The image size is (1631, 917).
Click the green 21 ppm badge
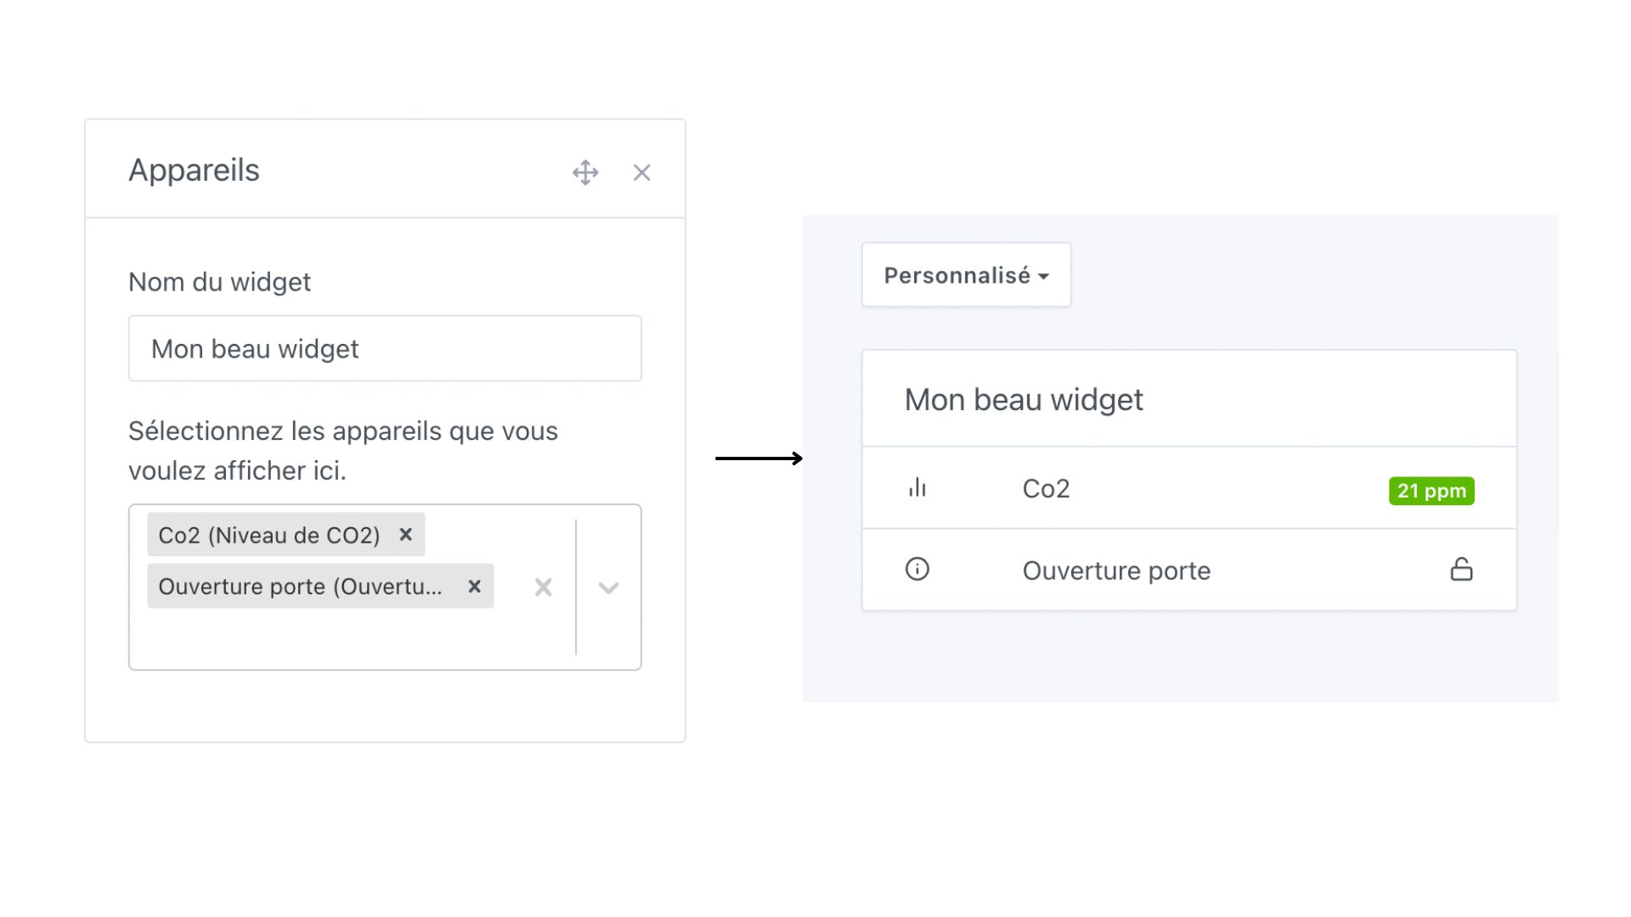[1431, 491]
